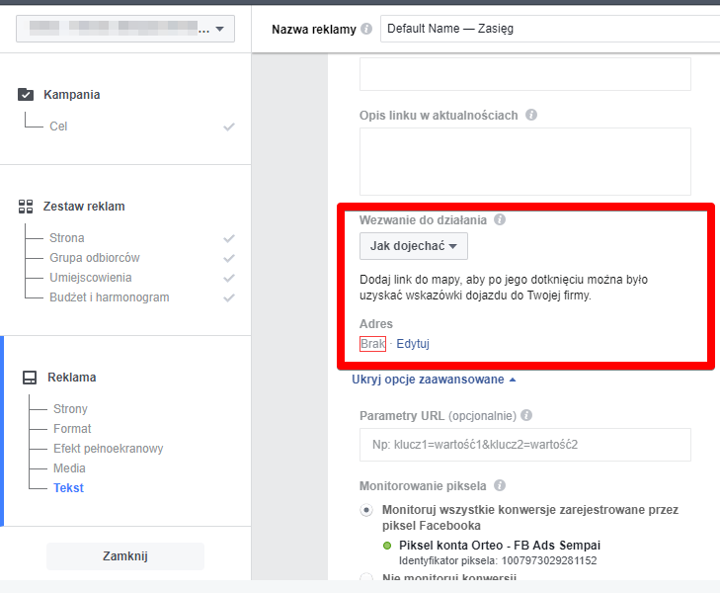Viewport: 720px width, 593px height.
Task: Click Edytuj to edit the address
Action: 413,344
